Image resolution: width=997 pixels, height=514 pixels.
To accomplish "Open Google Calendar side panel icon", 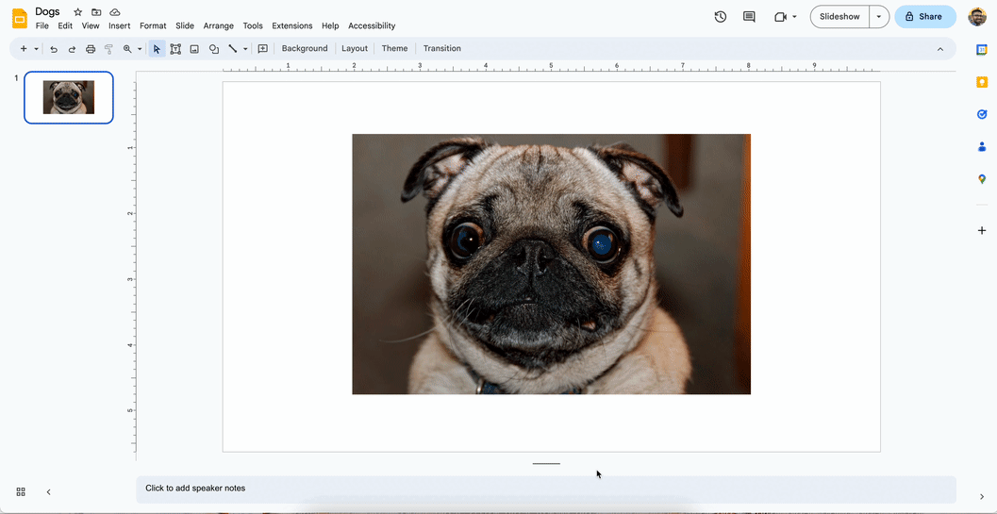I will 982,50.
